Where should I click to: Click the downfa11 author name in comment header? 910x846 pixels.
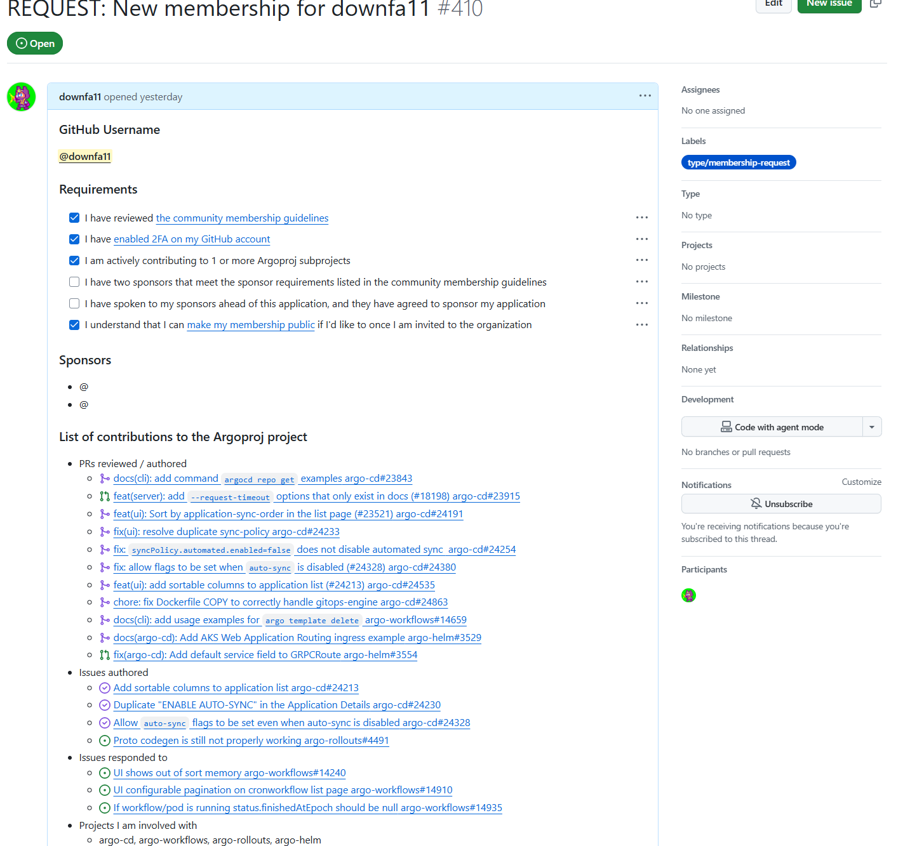[x=80, y=96]
